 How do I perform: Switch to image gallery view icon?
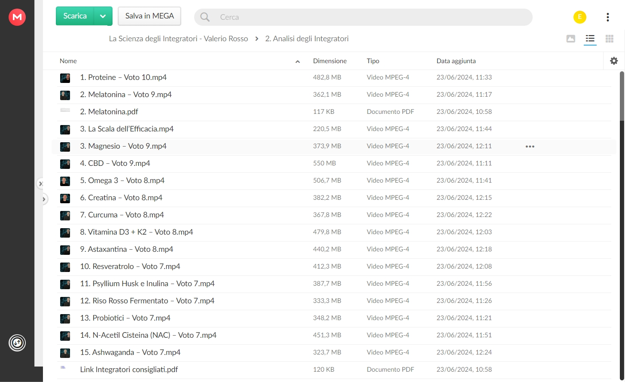tap(571, 39)
